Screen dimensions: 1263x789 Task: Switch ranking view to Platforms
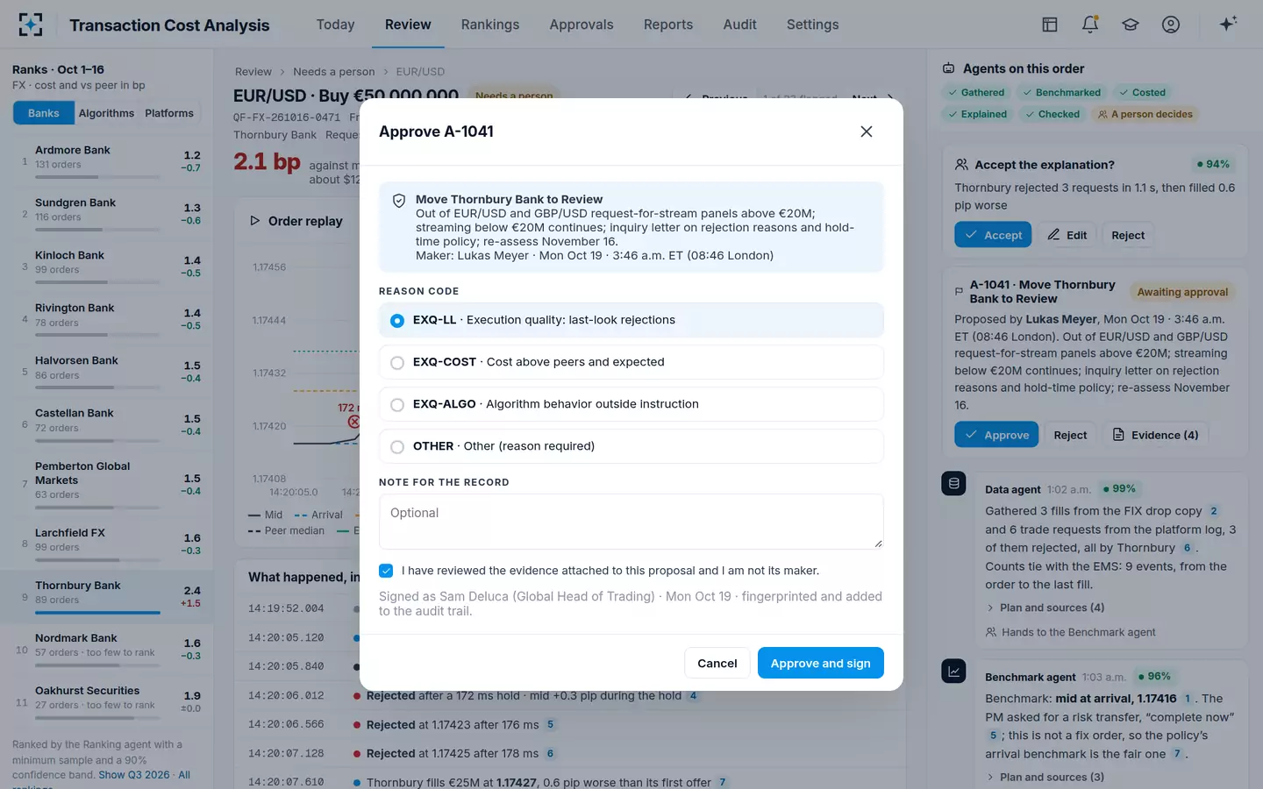(x=169, y=113)
